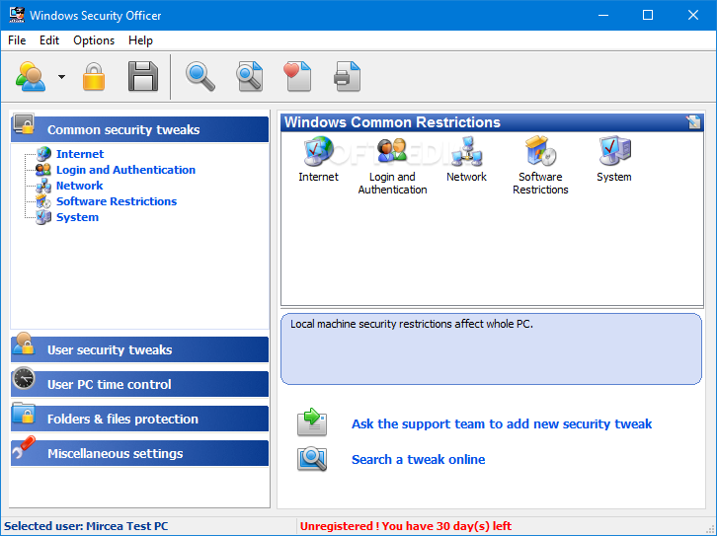Viewport: 717px width, 536px height.
Task: Open the user dropdown arrow in toolbar
Action: pyautogui.click(x=62, y=77)
